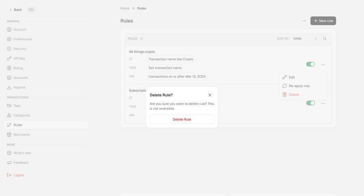Open Tags page
Viewport: 364px width, 196px height.
(x=17, y=106)
